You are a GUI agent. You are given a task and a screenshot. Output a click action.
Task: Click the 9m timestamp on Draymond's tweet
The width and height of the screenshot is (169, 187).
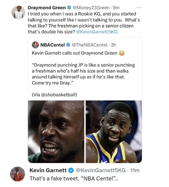pos(116,8)
